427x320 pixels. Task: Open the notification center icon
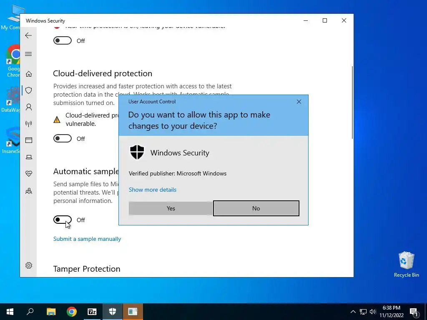(414, 312)
